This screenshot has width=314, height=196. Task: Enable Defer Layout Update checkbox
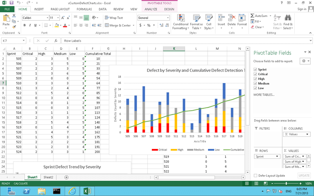[x=256, y=176]
